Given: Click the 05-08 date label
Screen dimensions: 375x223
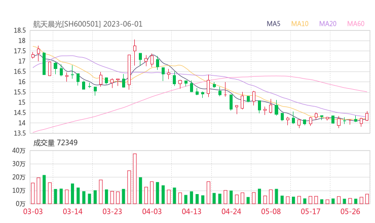Looking at the screenshot, I should 271,212.
